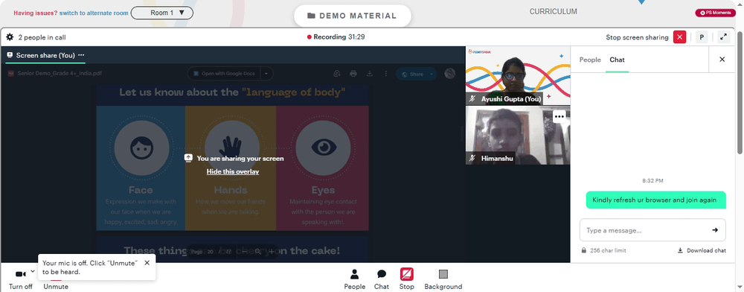Send chat message with arrow icon
This screenshot has width=744, height=292.
(x=714, y=230)
